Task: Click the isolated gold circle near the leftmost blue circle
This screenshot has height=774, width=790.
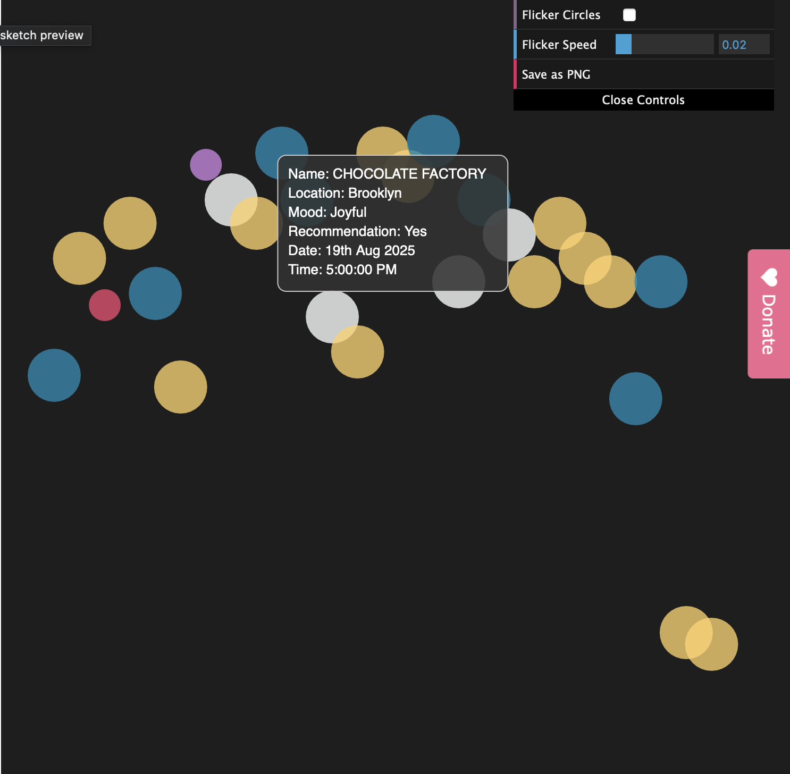Action: coord(181,387)
